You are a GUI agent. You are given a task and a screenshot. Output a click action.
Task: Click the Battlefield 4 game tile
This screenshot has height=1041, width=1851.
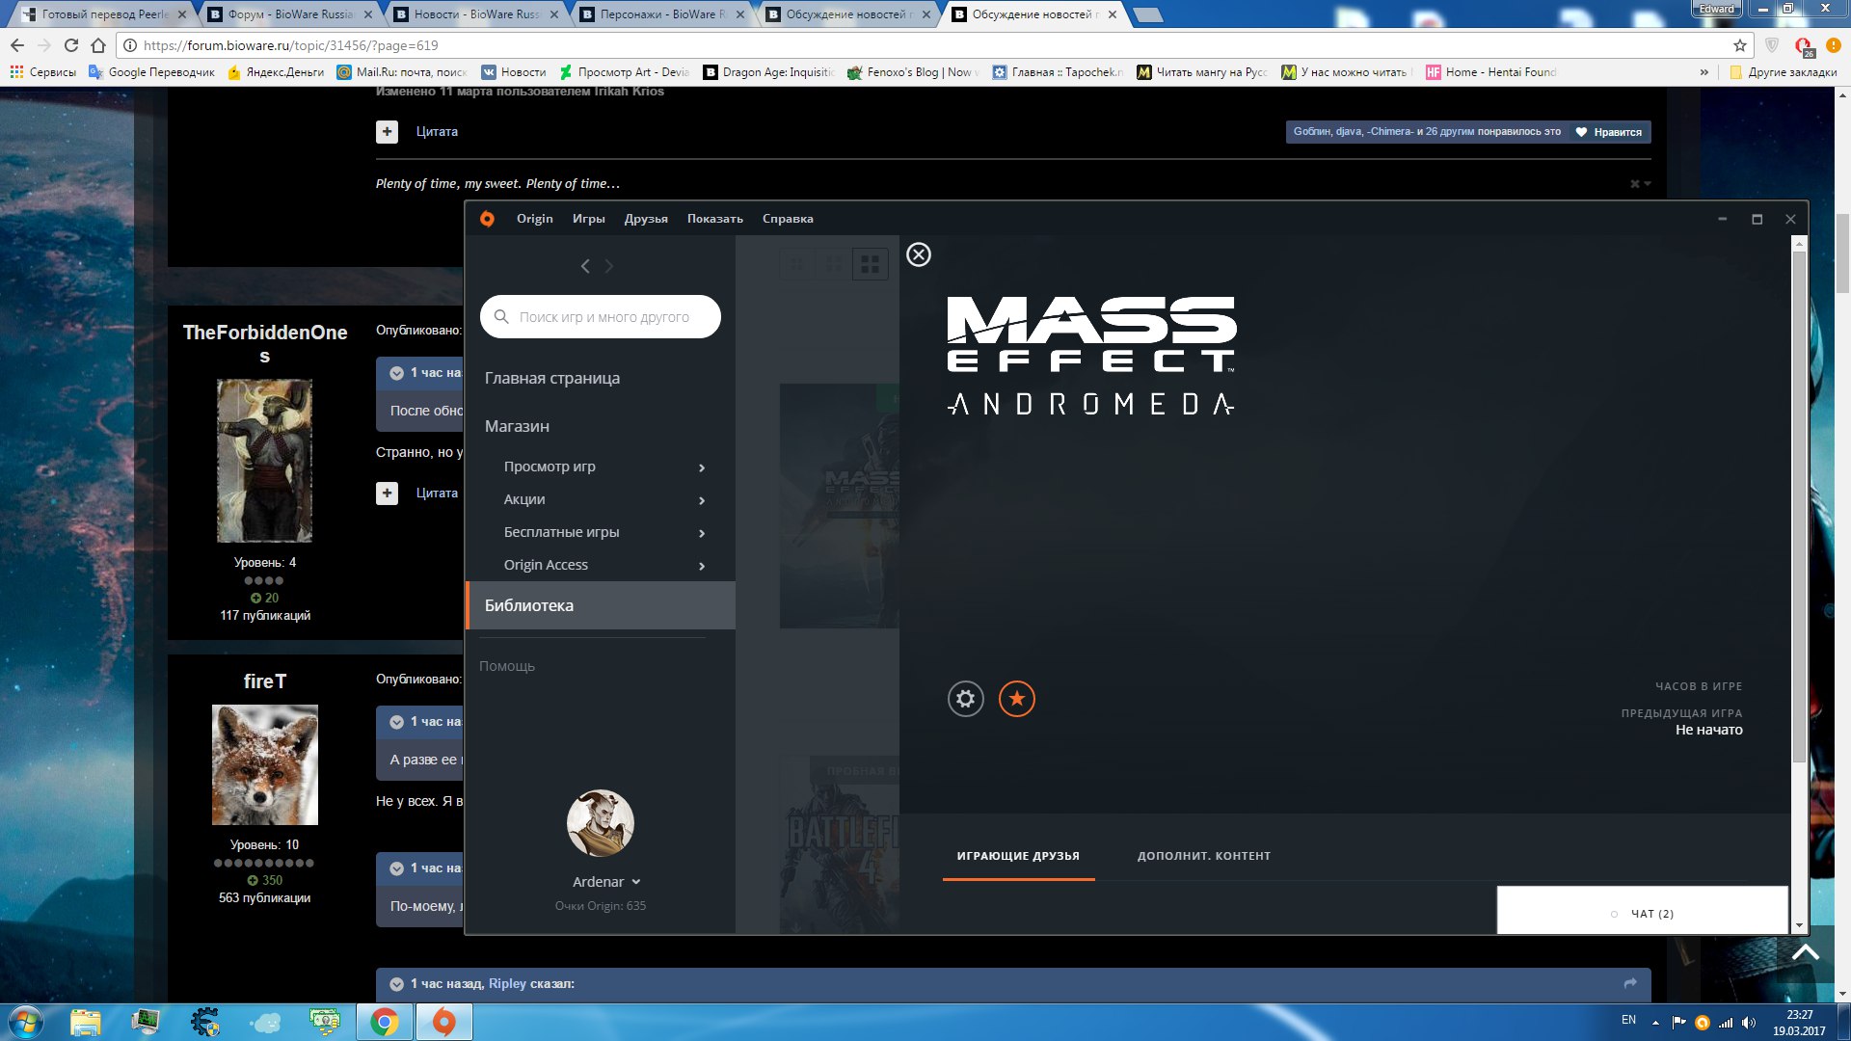pos(840,845)
